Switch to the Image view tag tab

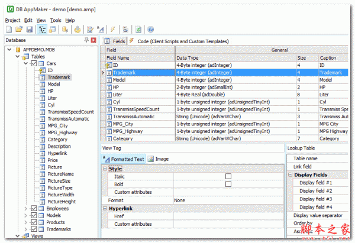point(158,159)
